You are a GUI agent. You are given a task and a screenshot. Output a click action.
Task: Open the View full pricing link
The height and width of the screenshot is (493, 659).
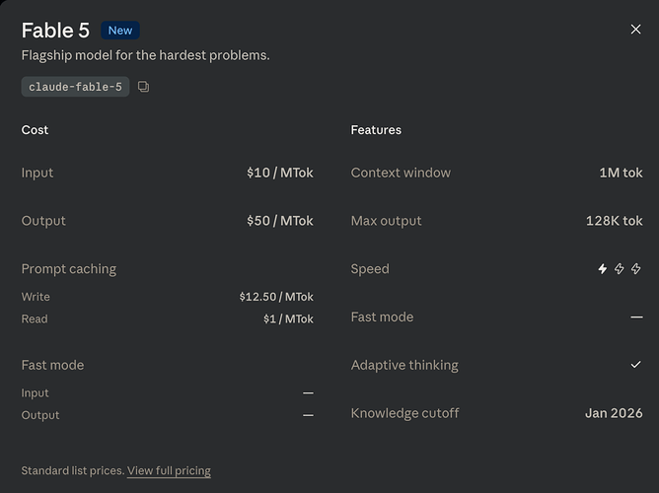pyautogui.click(x=169, y=470)
